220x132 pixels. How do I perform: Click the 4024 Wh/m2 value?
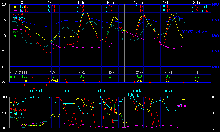[168, 73]
